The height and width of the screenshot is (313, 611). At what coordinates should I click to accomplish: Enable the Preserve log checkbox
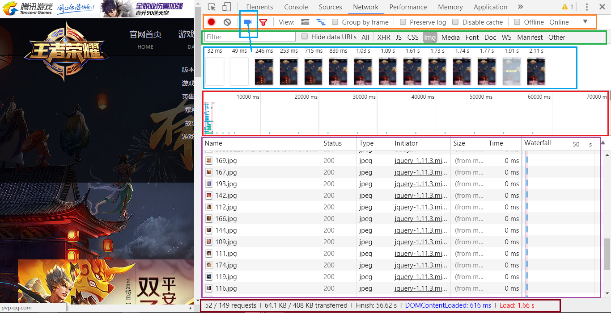[403, 22]
